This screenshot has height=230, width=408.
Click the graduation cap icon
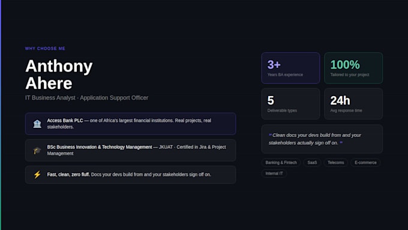coord(37,150)
